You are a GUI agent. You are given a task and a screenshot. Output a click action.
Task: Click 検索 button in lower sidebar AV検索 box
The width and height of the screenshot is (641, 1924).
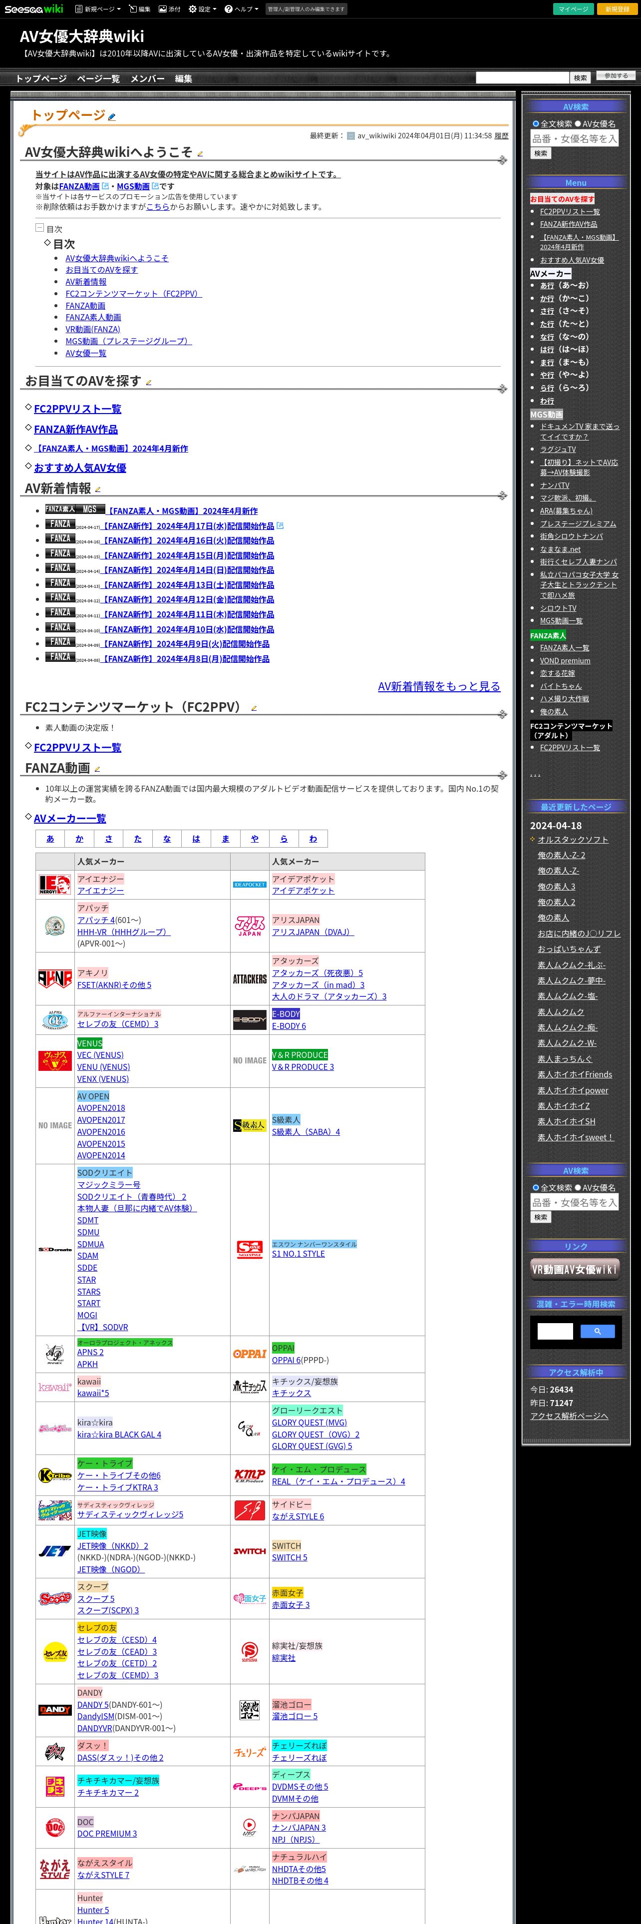click(x=541, y=1217)
